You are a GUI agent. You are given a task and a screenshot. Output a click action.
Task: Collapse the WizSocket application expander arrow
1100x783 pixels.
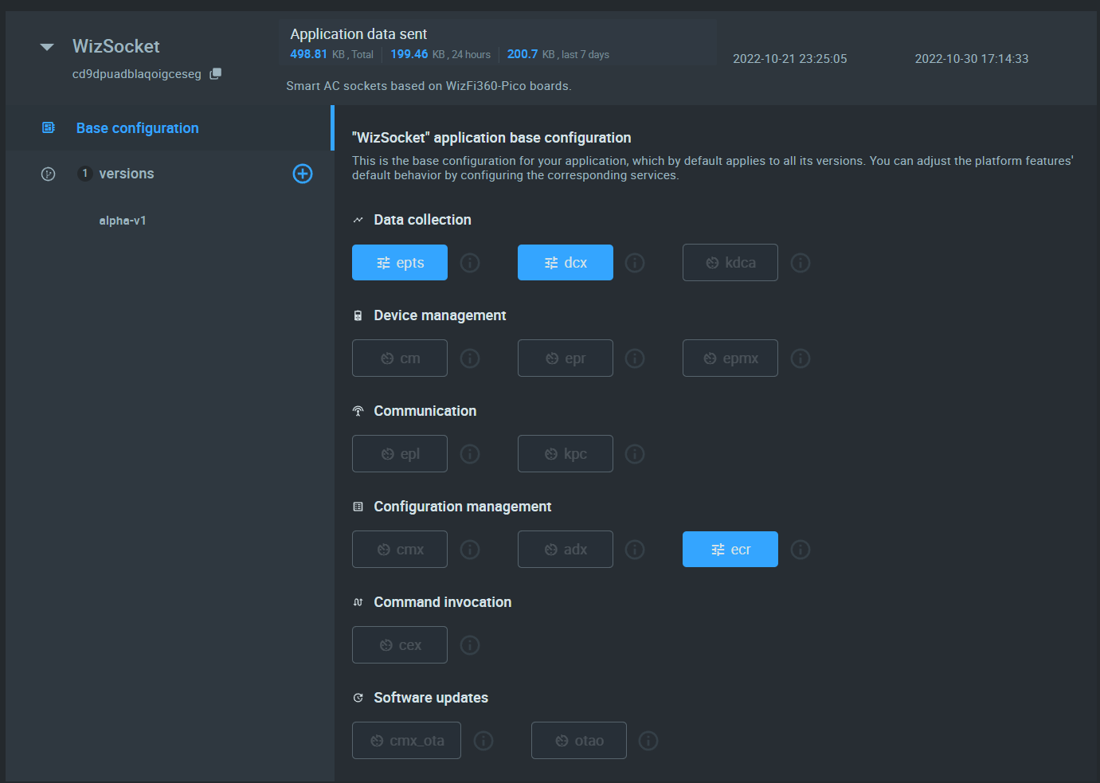coord(47,47)
